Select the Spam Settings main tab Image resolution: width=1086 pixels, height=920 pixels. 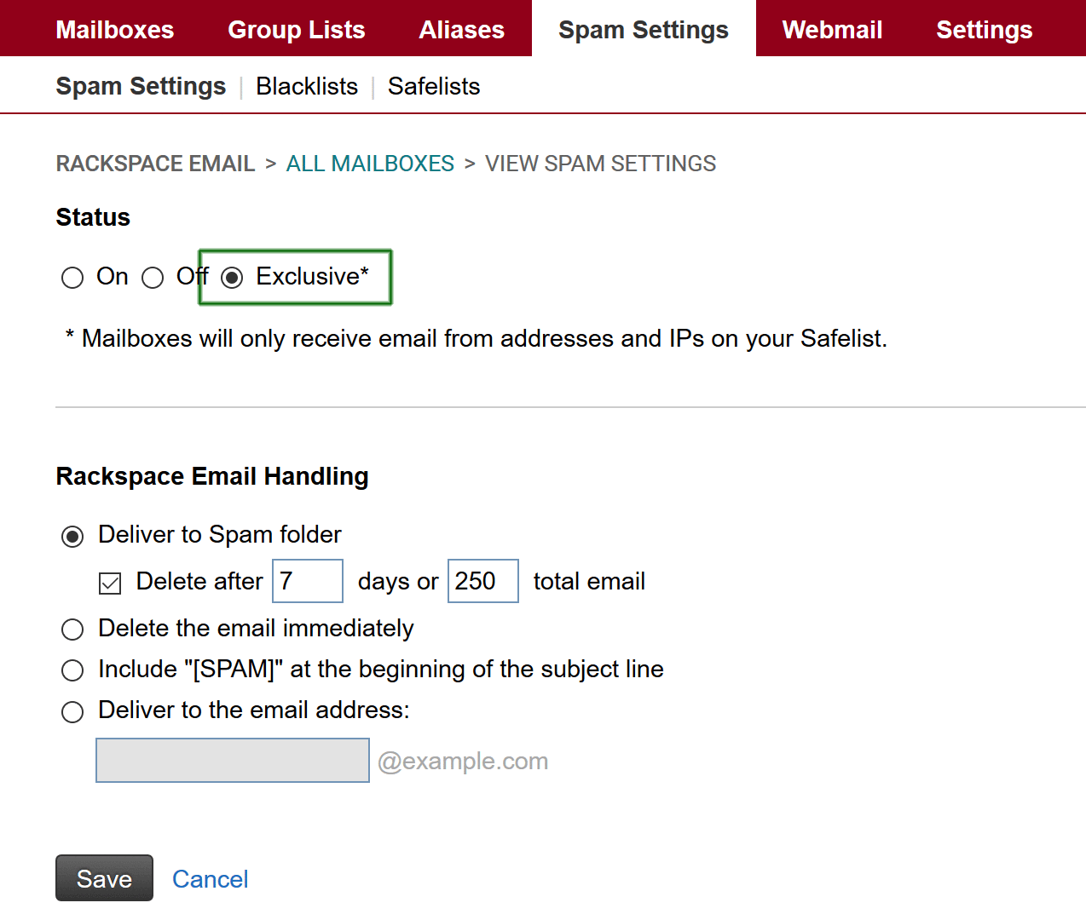643,30
